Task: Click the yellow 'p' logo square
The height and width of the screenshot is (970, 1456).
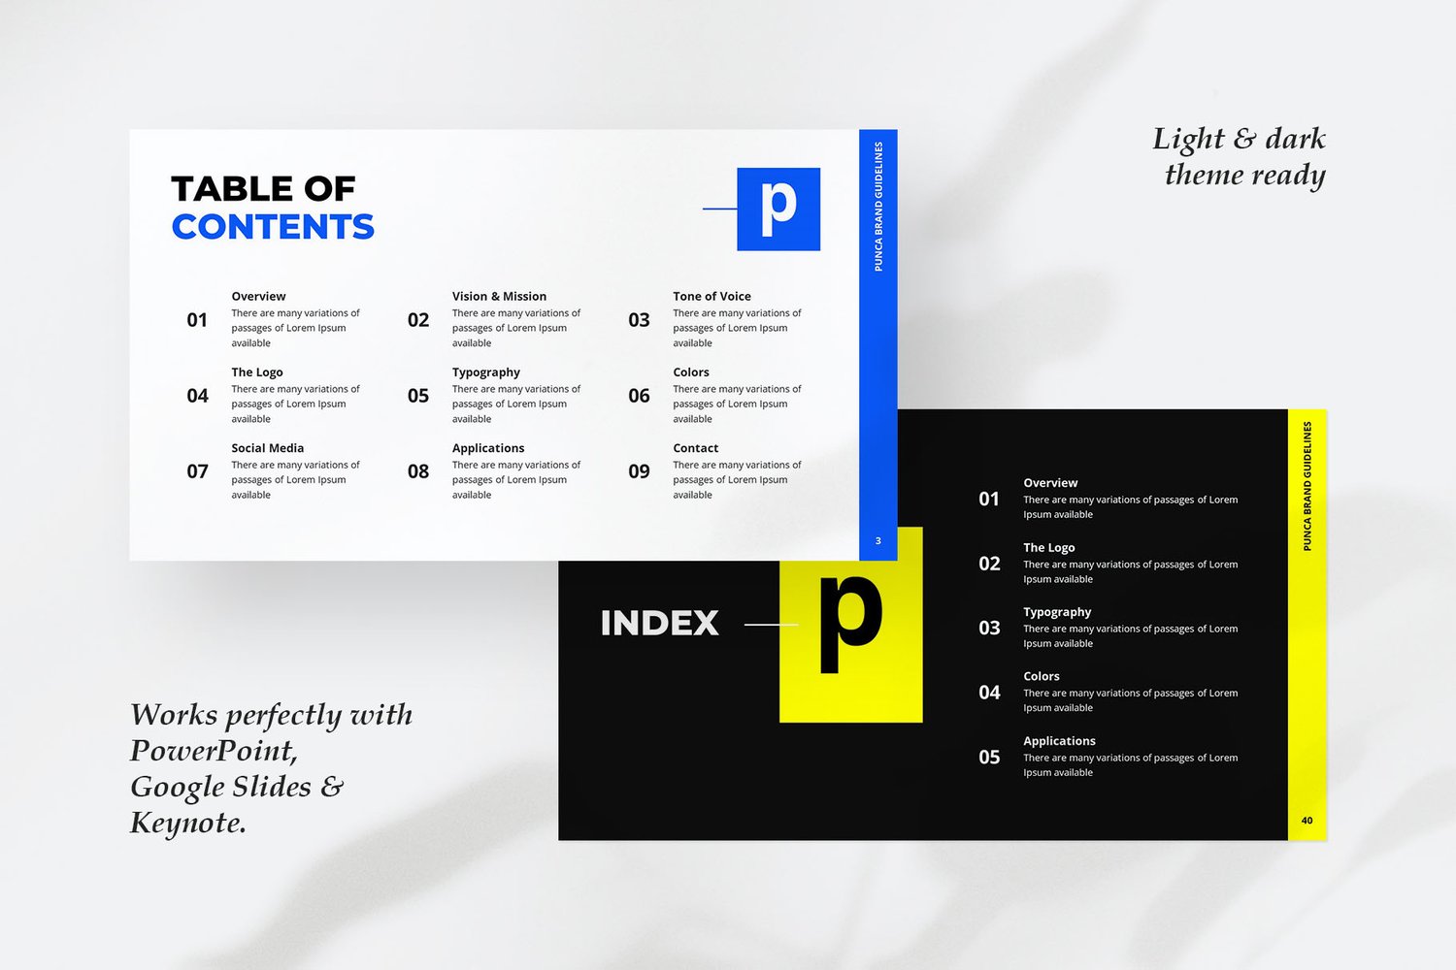Action: pos(851,625)
